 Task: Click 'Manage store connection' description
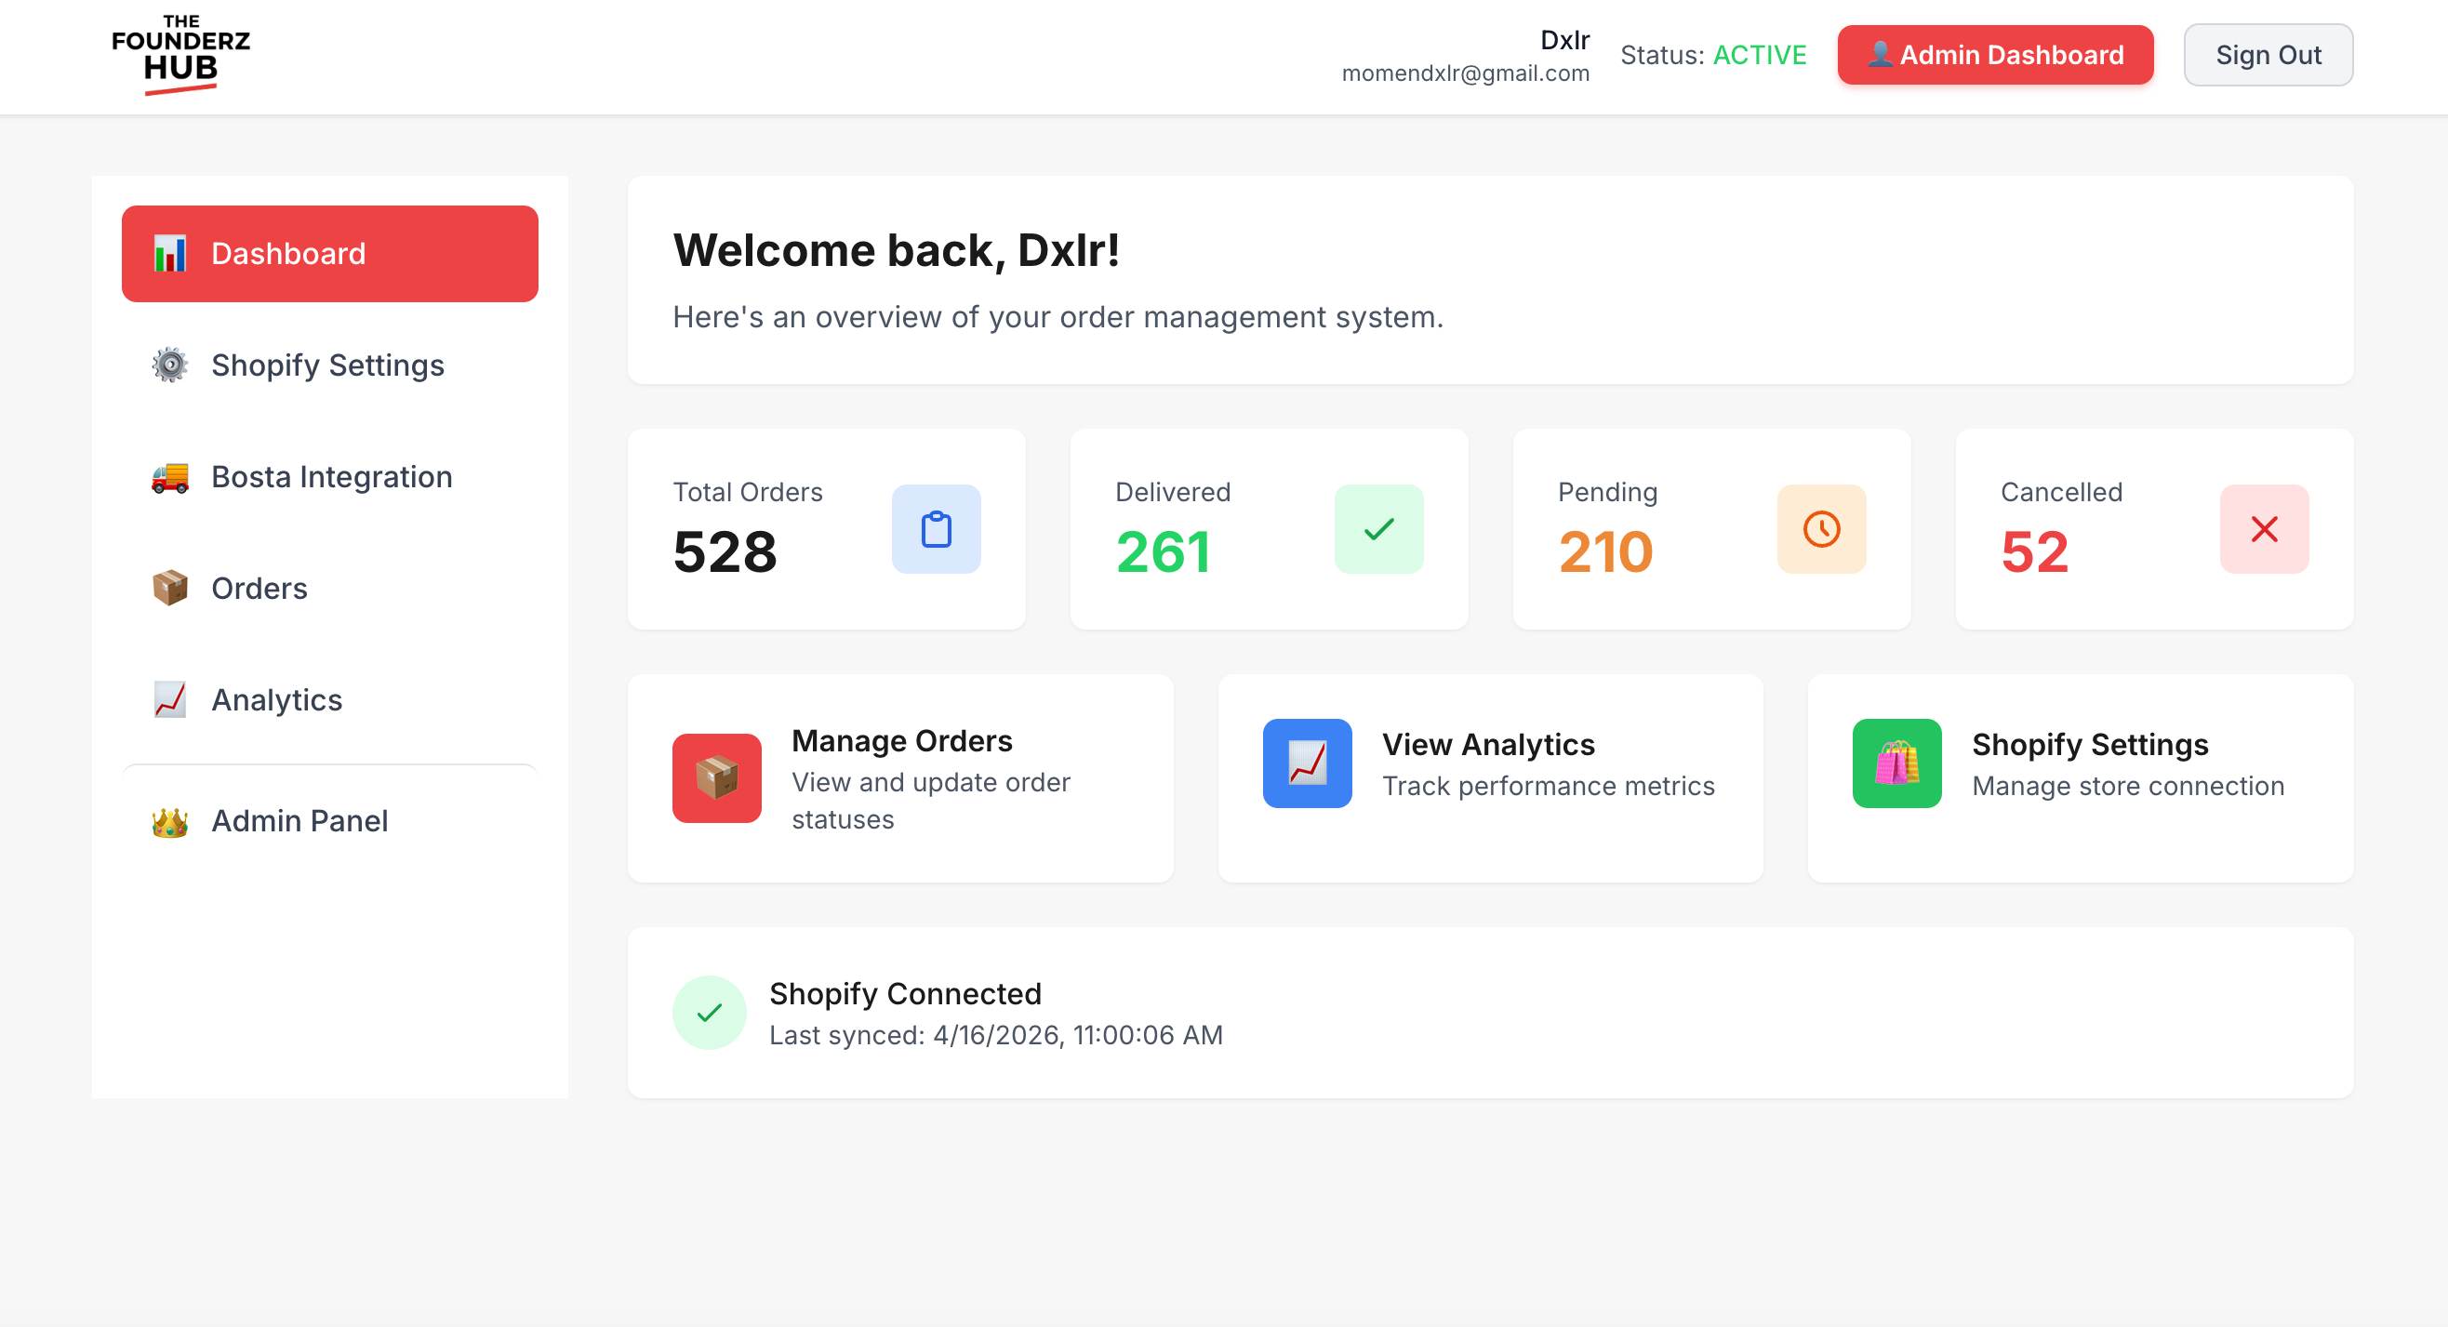(x=2128, y=787)
